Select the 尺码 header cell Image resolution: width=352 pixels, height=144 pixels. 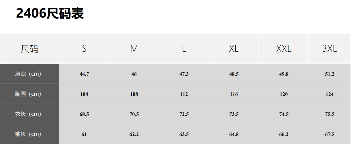click(29, 49)
